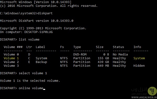Click the '(c) 2016 Microsoft Corporation' copyright line

coord(49,6)
